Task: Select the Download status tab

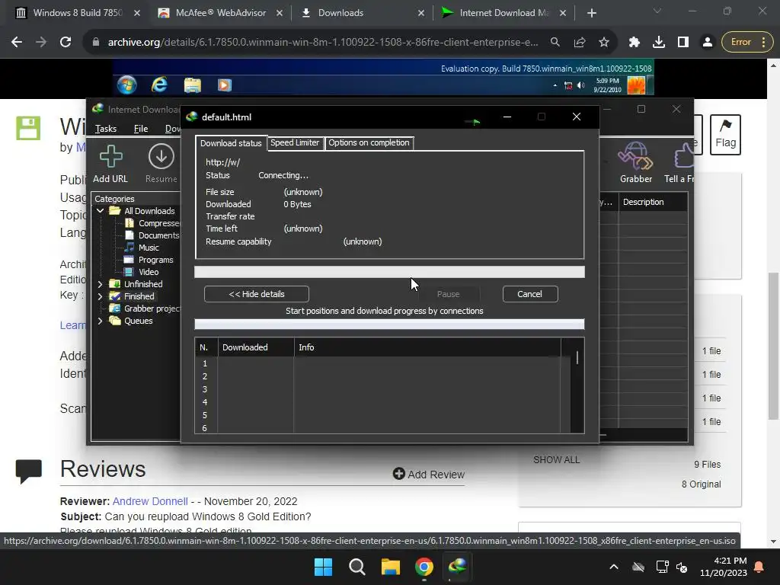Action: pos(231,142)
